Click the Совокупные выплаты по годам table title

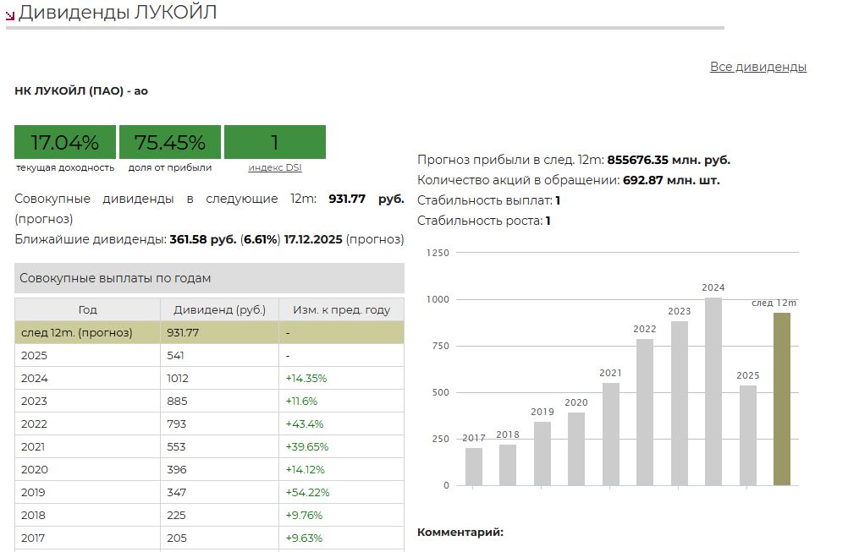(x=115, y=278)
